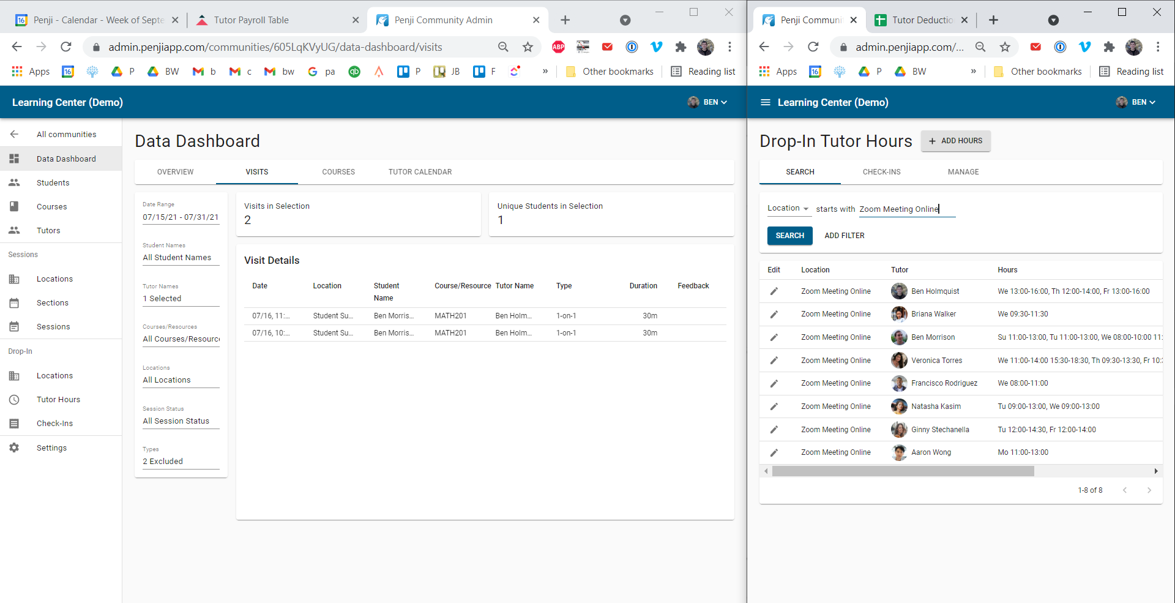Click Add Filter
Screen dimensions: 1175x603
click(844, 236)
